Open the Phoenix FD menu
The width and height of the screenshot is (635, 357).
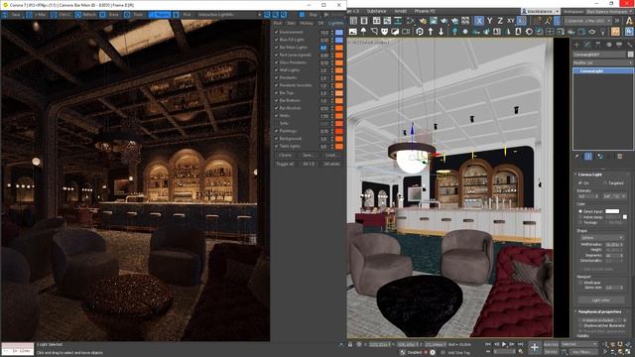click(425, 11)
